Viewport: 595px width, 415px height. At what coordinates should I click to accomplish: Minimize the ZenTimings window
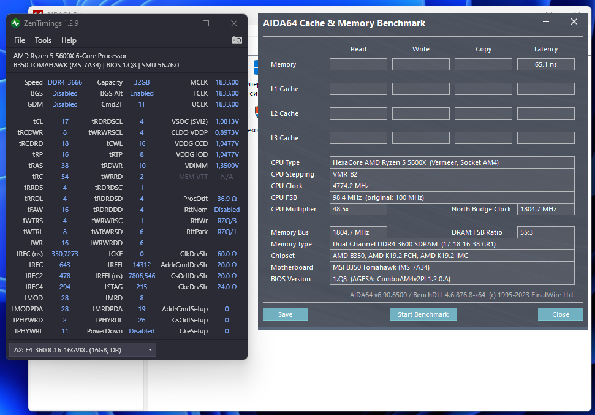pos(178,23)
